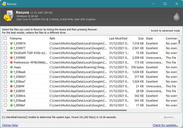Screen dimensions: 183x128
Task: Mark checkbox next to f_038aa6
Action: tap(5, 72)
